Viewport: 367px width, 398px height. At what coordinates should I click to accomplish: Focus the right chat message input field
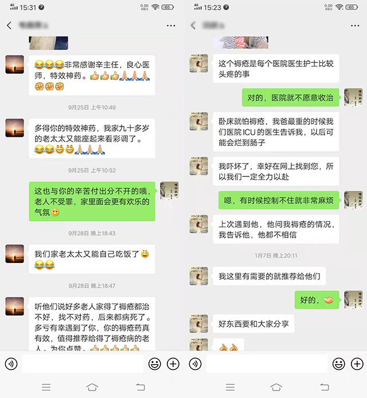pyautogui.click(x=267, y=364)
